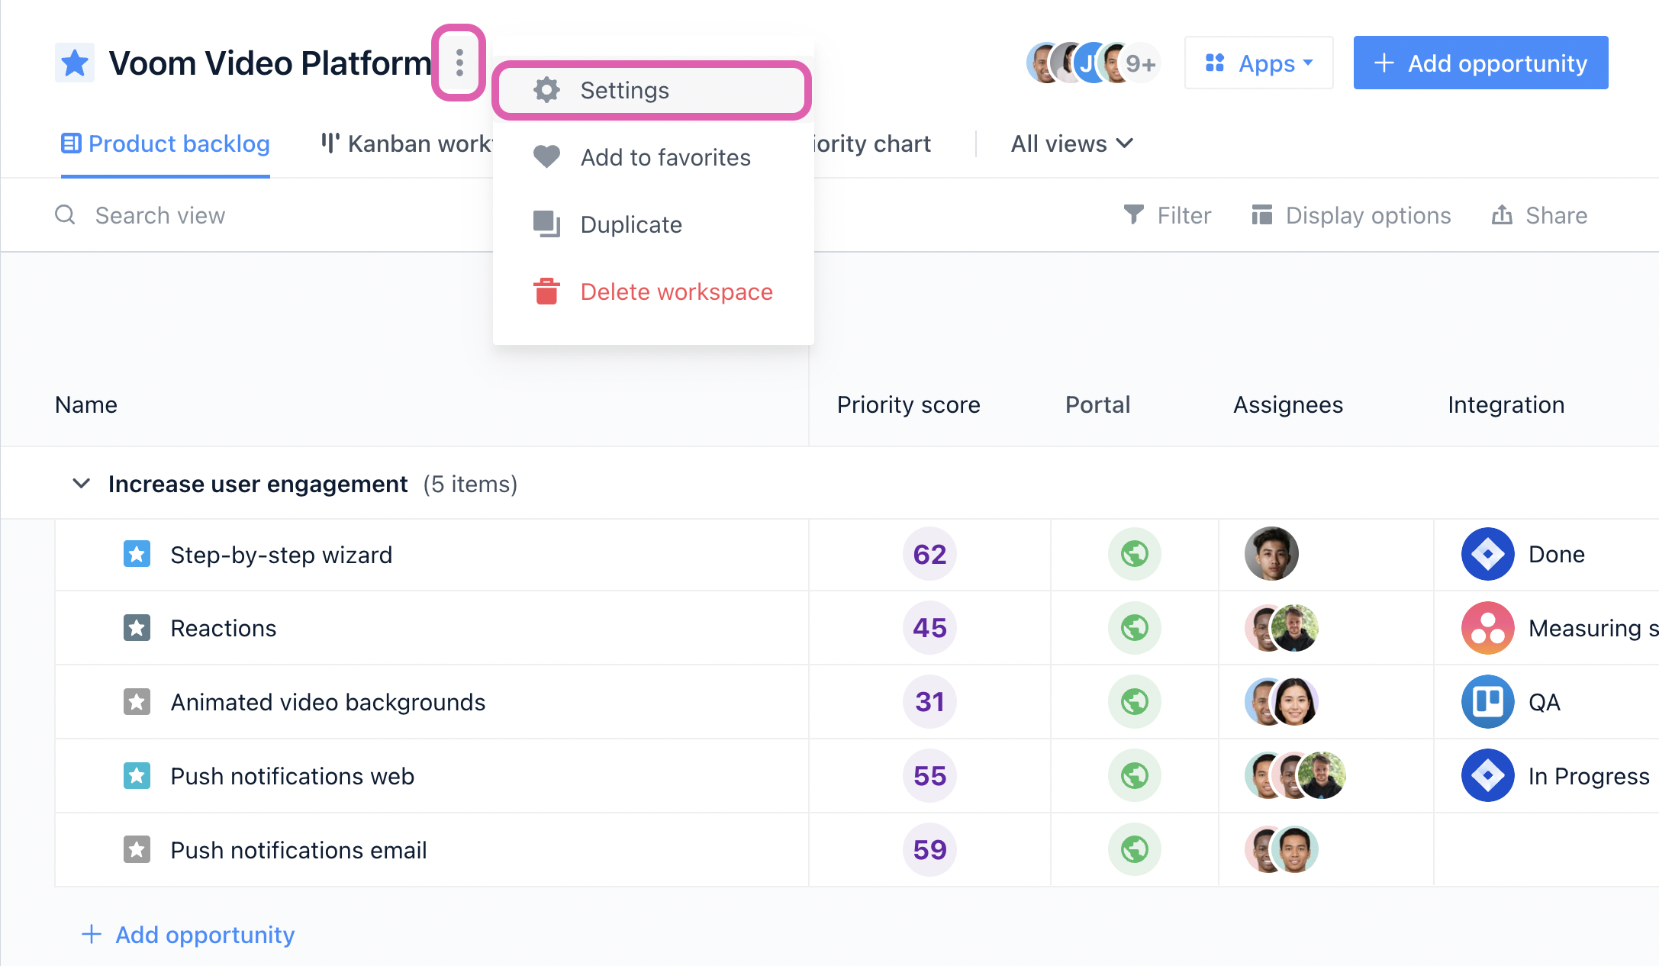Click the QA integration status

pyautogui.click(x=1545, y=702)
